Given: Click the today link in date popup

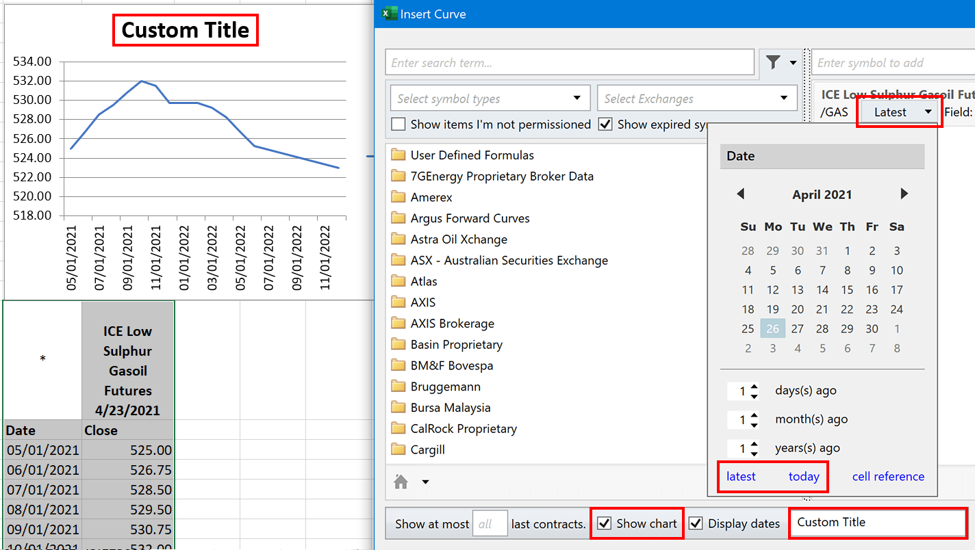Looking at the screenshot, I should point(804,477).
